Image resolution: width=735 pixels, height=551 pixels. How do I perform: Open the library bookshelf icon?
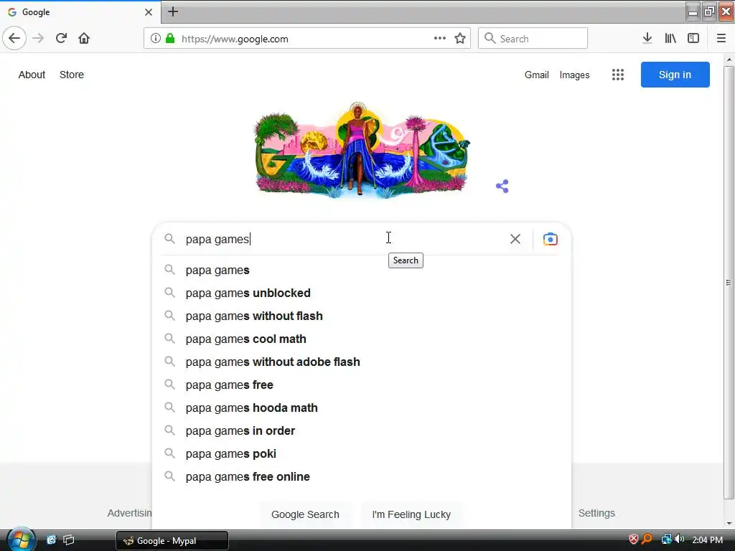[670, 39]
